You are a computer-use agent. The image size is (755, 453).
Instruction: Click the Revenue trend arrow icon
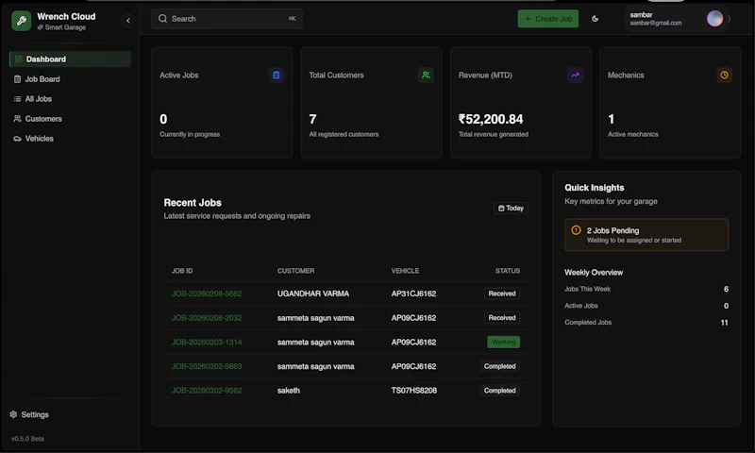pos(575,75)
